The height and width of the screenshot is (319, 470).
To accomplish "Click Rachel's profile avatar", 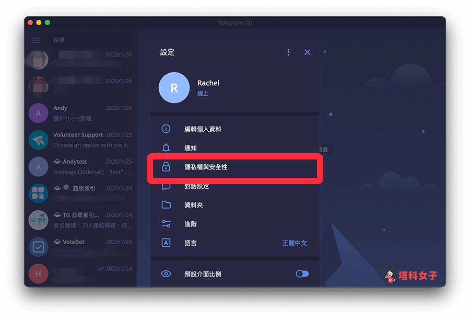I will [174, 88].
